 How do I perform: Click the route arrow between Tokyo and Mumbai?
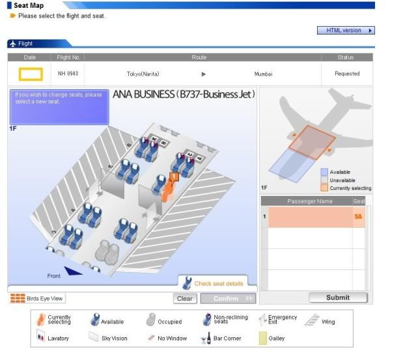[204, 74]
